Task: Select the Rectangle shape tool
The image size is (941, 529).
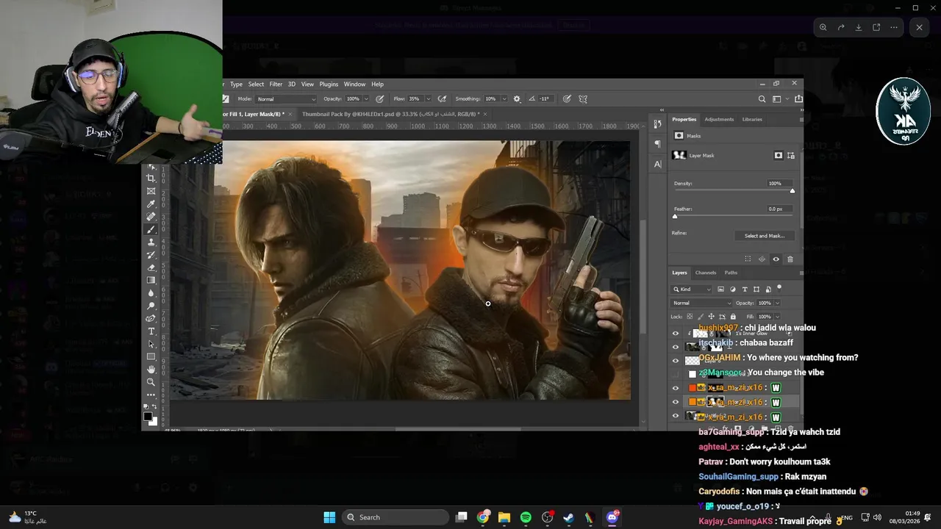Action: (x=151, y=356)
